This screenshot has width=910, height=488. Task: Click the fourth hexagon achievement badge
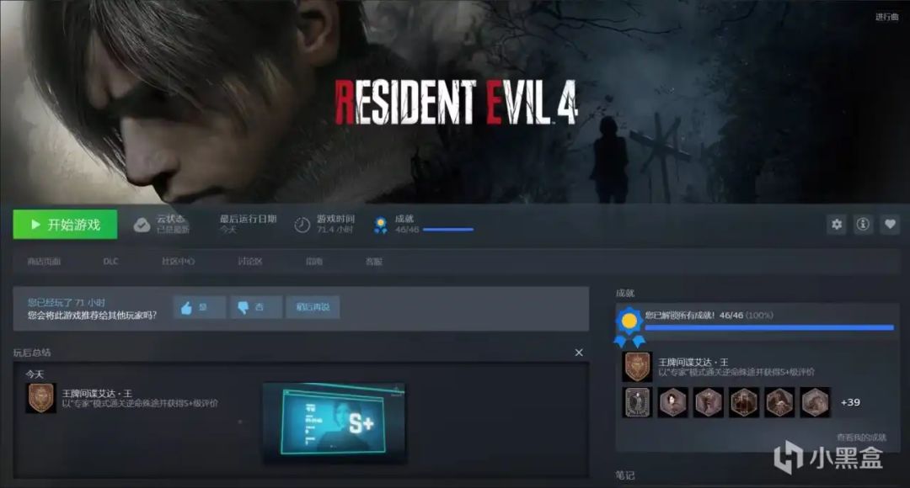click(744, 402)
